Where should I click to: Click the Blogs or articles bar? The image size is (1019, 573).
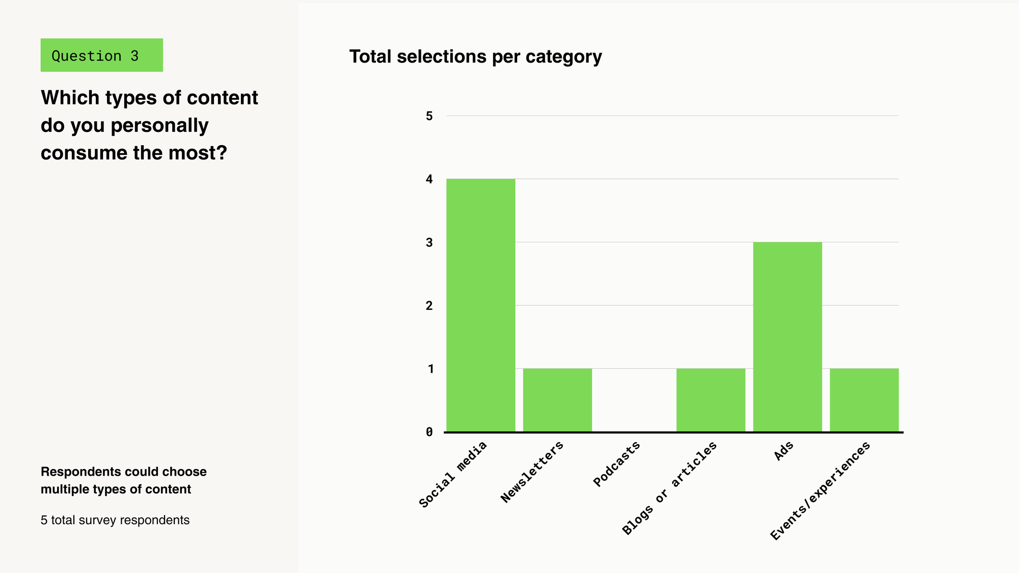tap(711, 400)
